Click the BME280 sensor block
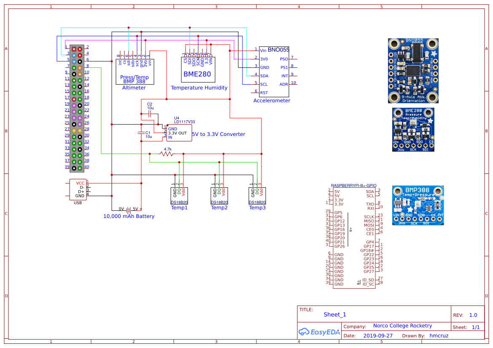Image resolution: width=493 pixels, height=348 pixels. pyautogui.click(x=198, y=70)
